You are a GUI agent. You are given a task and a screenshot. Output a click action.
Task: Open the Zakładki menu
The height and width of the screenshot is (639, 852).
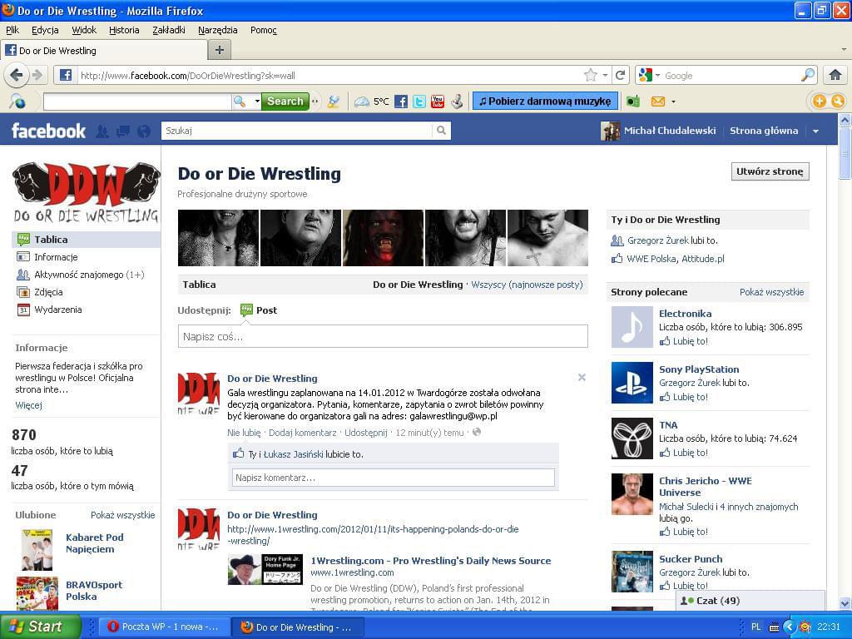(x=168, y=30)
